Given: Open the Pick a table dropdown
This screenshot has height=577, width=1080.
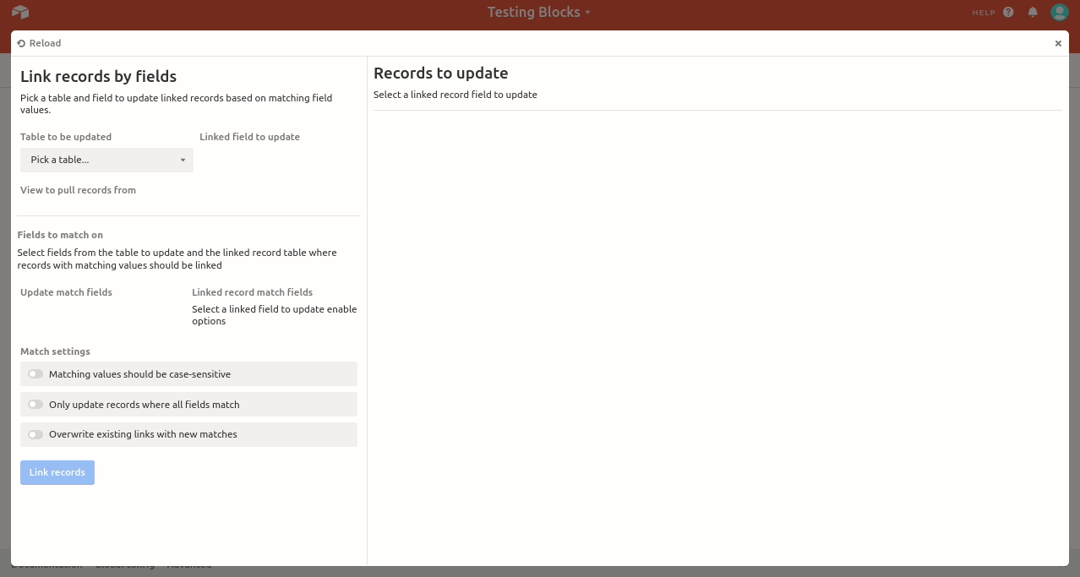Looking at the screenshot, I should coord(106,161).
